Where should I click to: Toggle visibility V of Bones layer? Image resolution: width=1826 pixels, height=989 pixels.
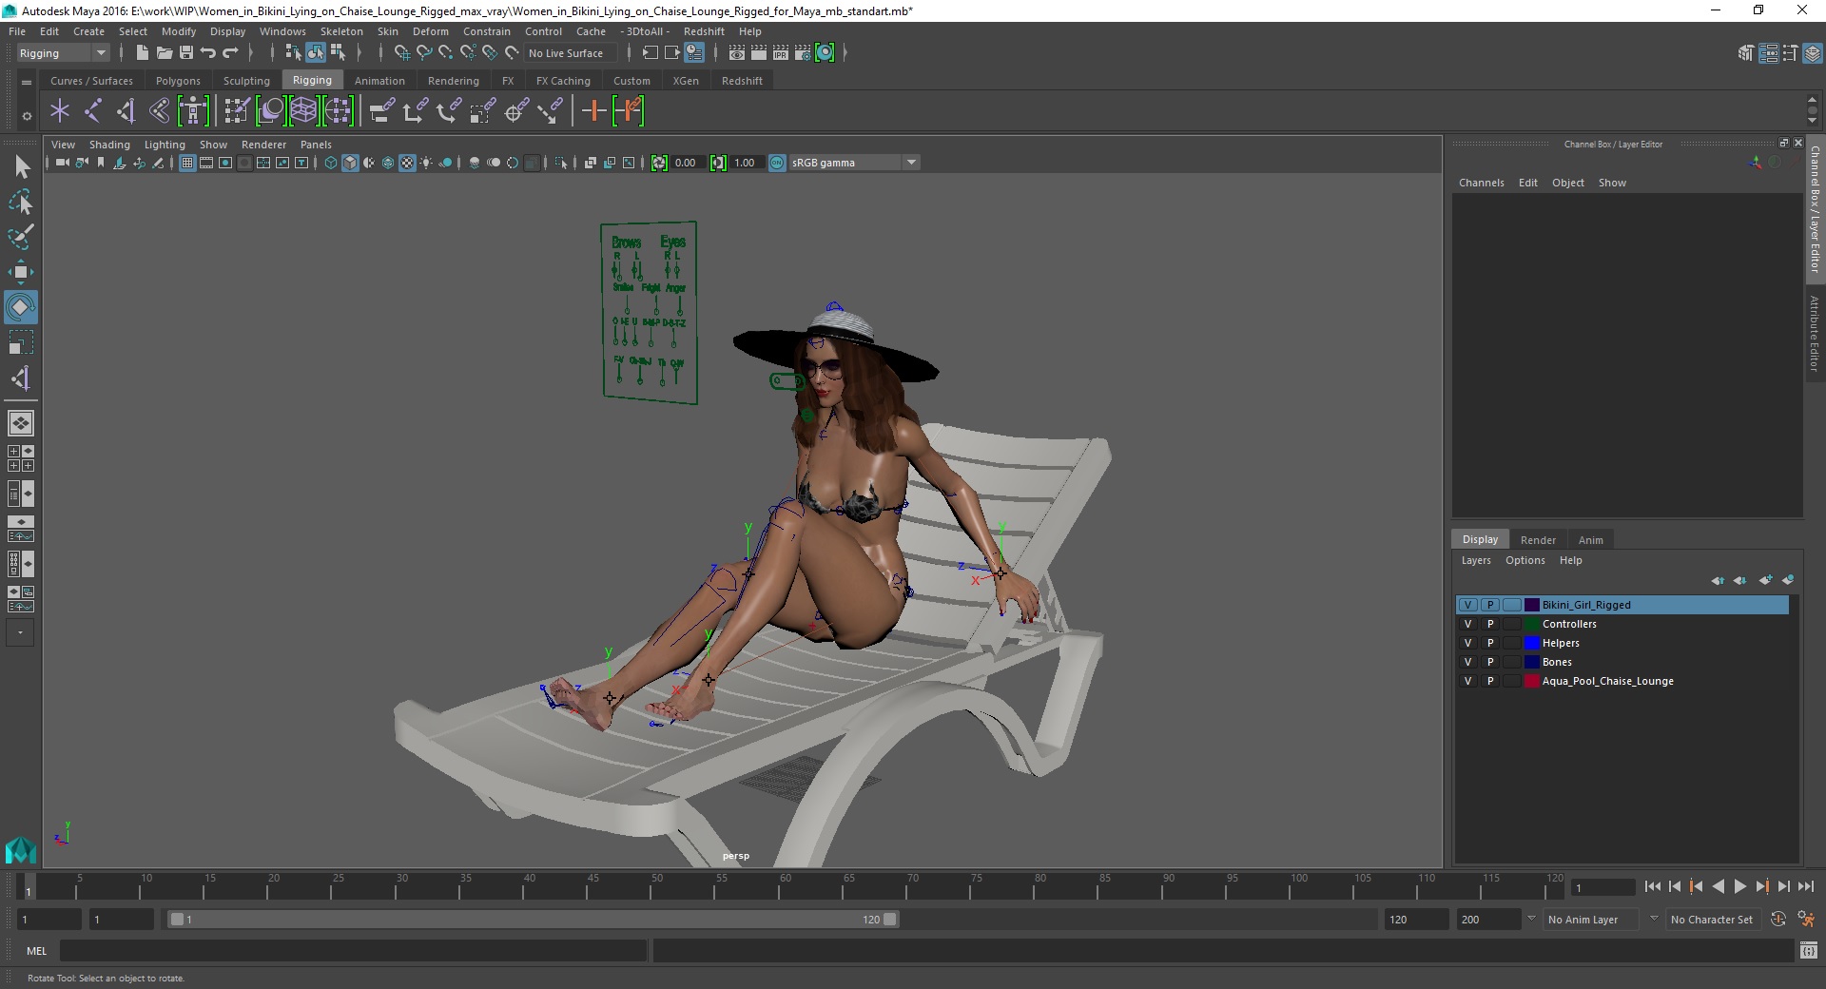click(1467, 662)
